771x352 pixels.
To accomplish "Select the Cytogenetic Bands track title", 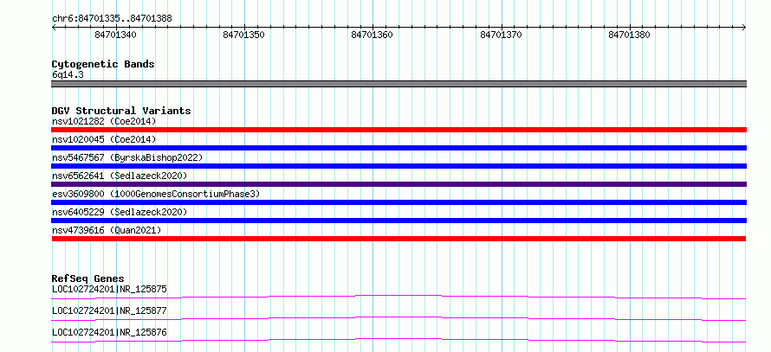I will 103,64.
